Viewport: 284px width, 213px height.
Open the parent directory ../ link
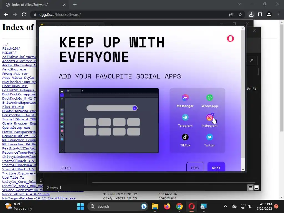click(x=5, y=44)
